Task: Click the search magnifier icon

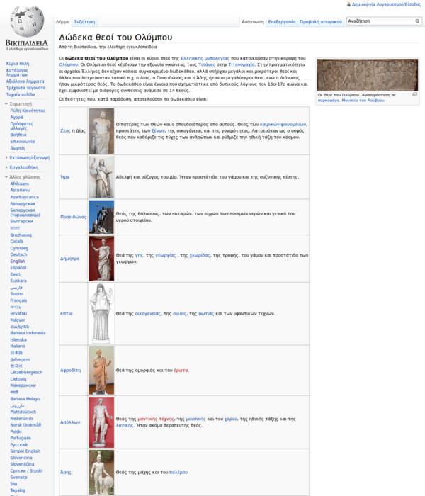Action: tap(417, 21)
